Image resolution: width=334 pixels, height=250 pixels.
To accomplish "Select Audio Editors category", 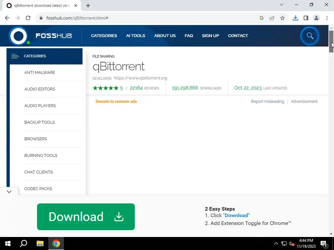I will point(39,89).
